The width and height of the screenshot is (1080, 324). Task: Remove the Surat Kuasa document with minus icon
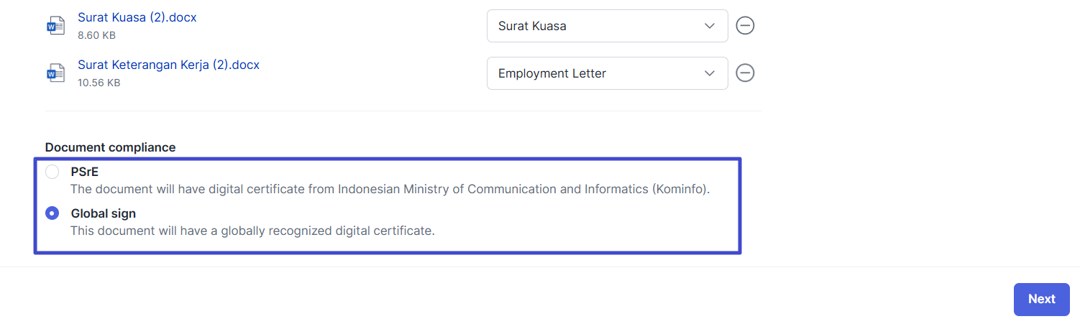745,26
